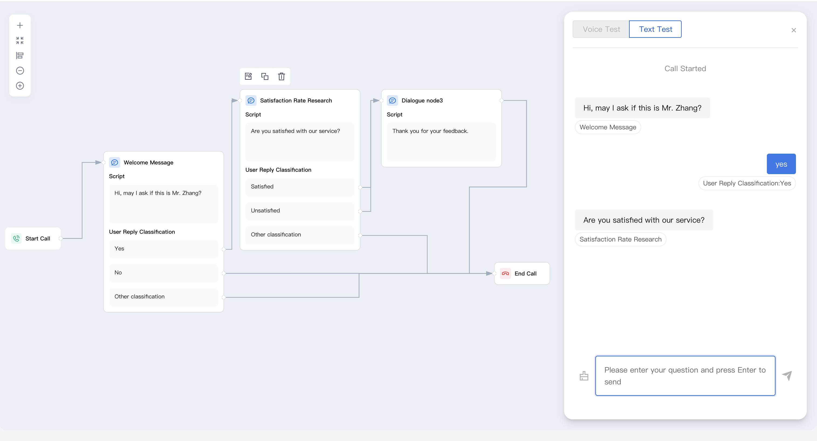The image size is (817, 441).
Task: Click the Satisfaction Rate Research chat tag
Action: point(620,239)
